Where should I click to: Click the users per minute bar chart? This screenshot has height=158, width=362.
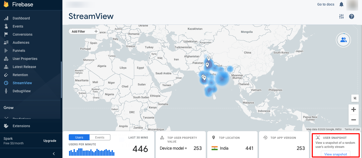pos(92,152)
